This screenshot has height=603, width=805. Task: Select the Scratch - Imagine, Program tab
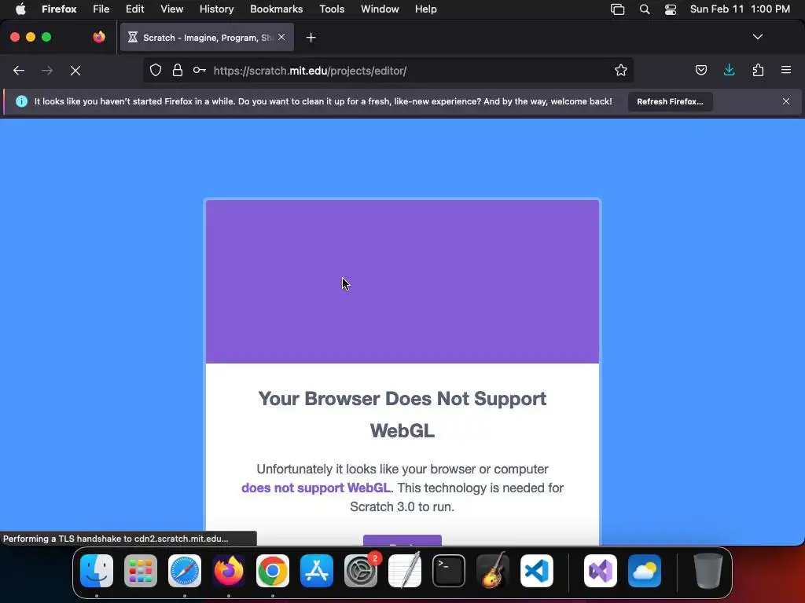[x=207, y=38]
